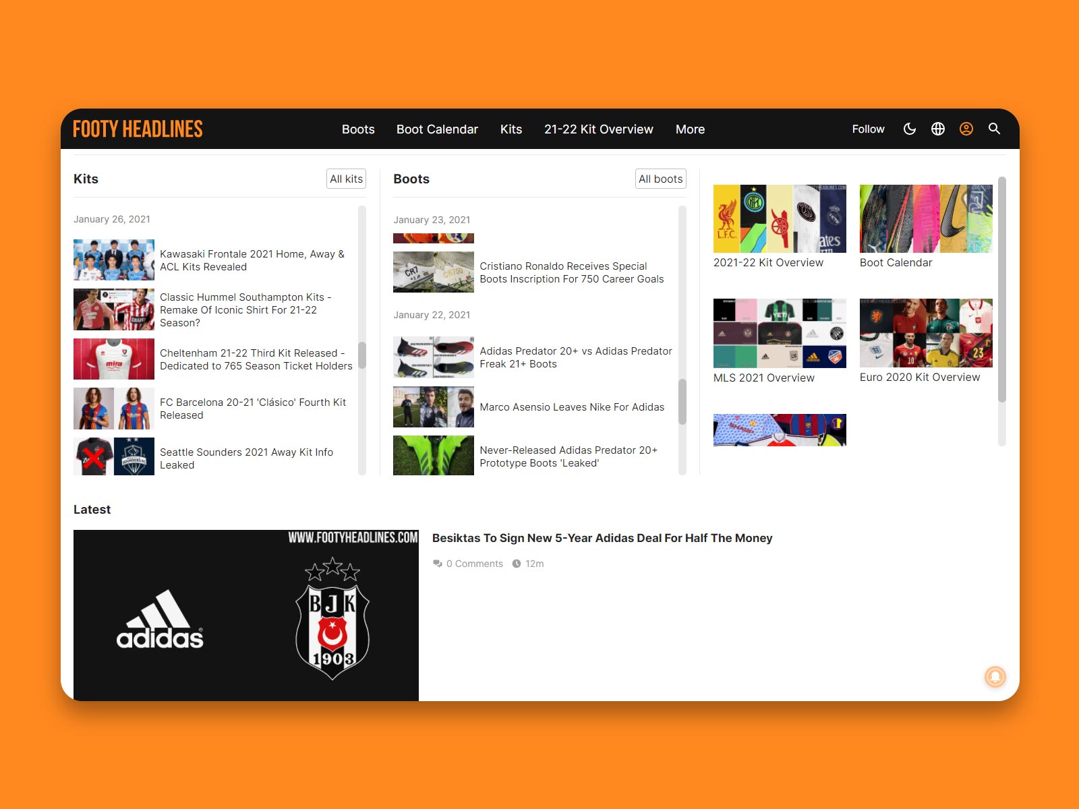The height and width of the screenshot is (809, 1079).
Task: Open Cheltenham red kit thumbnail
Action: point(114,359)
